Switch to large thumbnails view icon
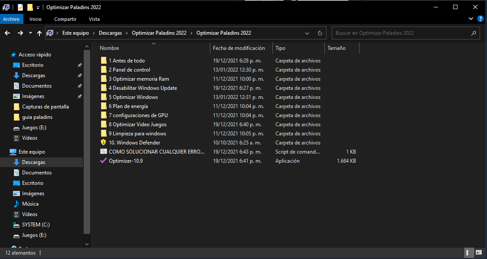 pos(479,252)
